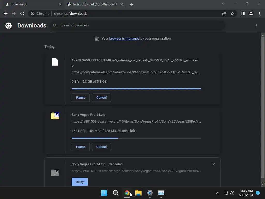Click the network tray icon

pyautogui.click(x=226, y=193)
